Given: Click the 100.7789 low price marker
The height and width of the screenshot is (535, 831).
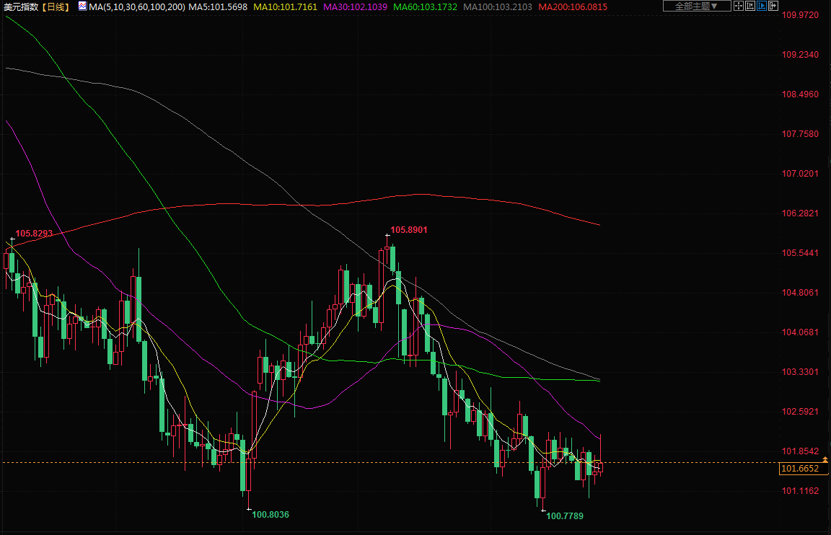Looking at the screenshot, I should coord(565,516).
